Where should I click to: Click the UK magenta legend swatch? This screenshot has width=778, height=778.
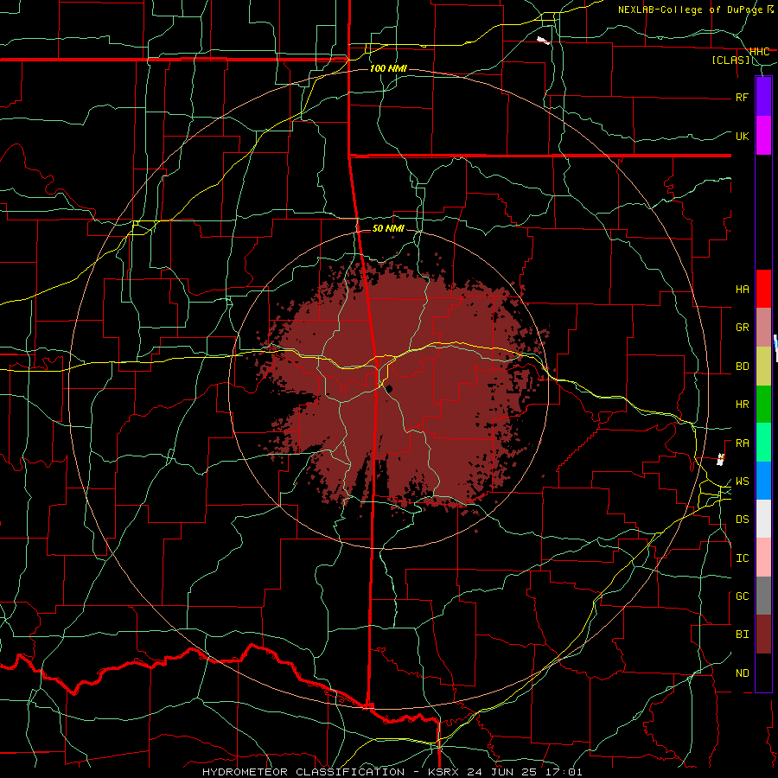coord(763,136)
